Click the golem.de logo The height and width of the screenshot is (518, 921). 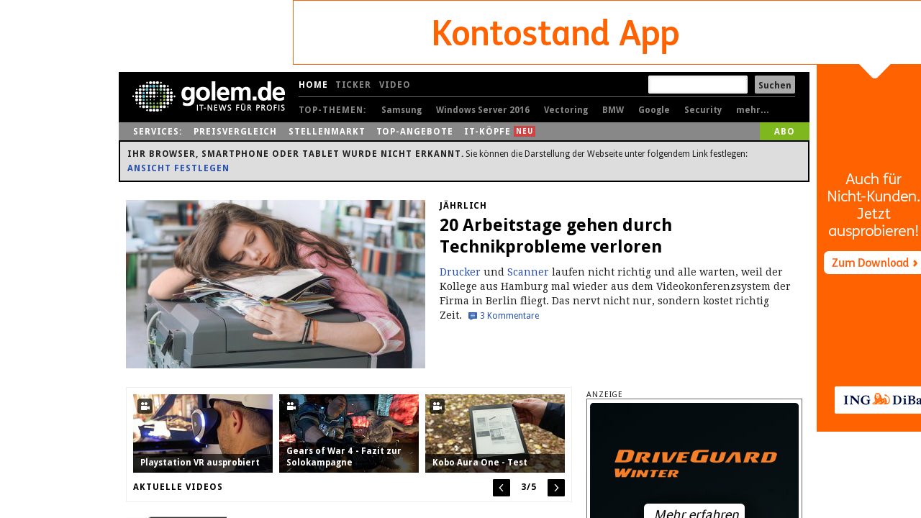point(209,96)
